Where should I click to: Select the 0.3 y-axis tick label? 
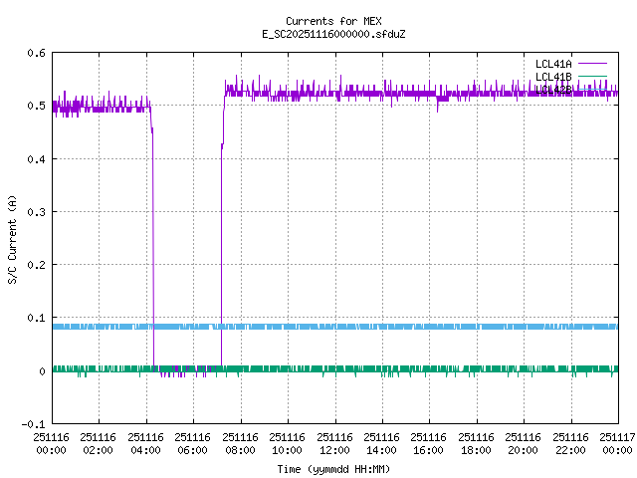coord(35,212)
